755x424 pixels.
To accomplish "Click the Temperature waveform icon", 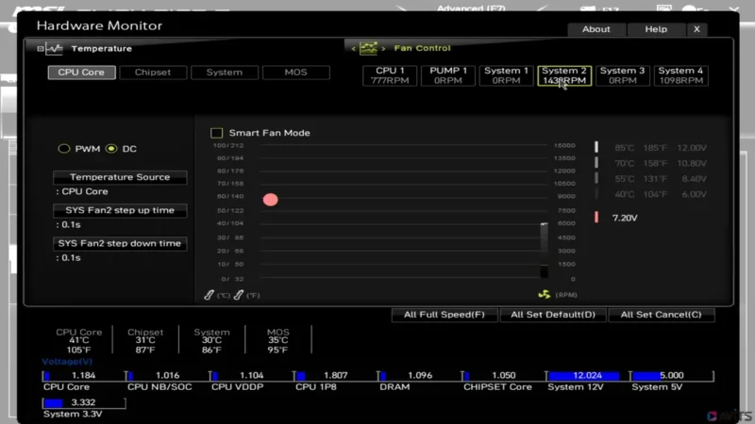I will point(53,49).
